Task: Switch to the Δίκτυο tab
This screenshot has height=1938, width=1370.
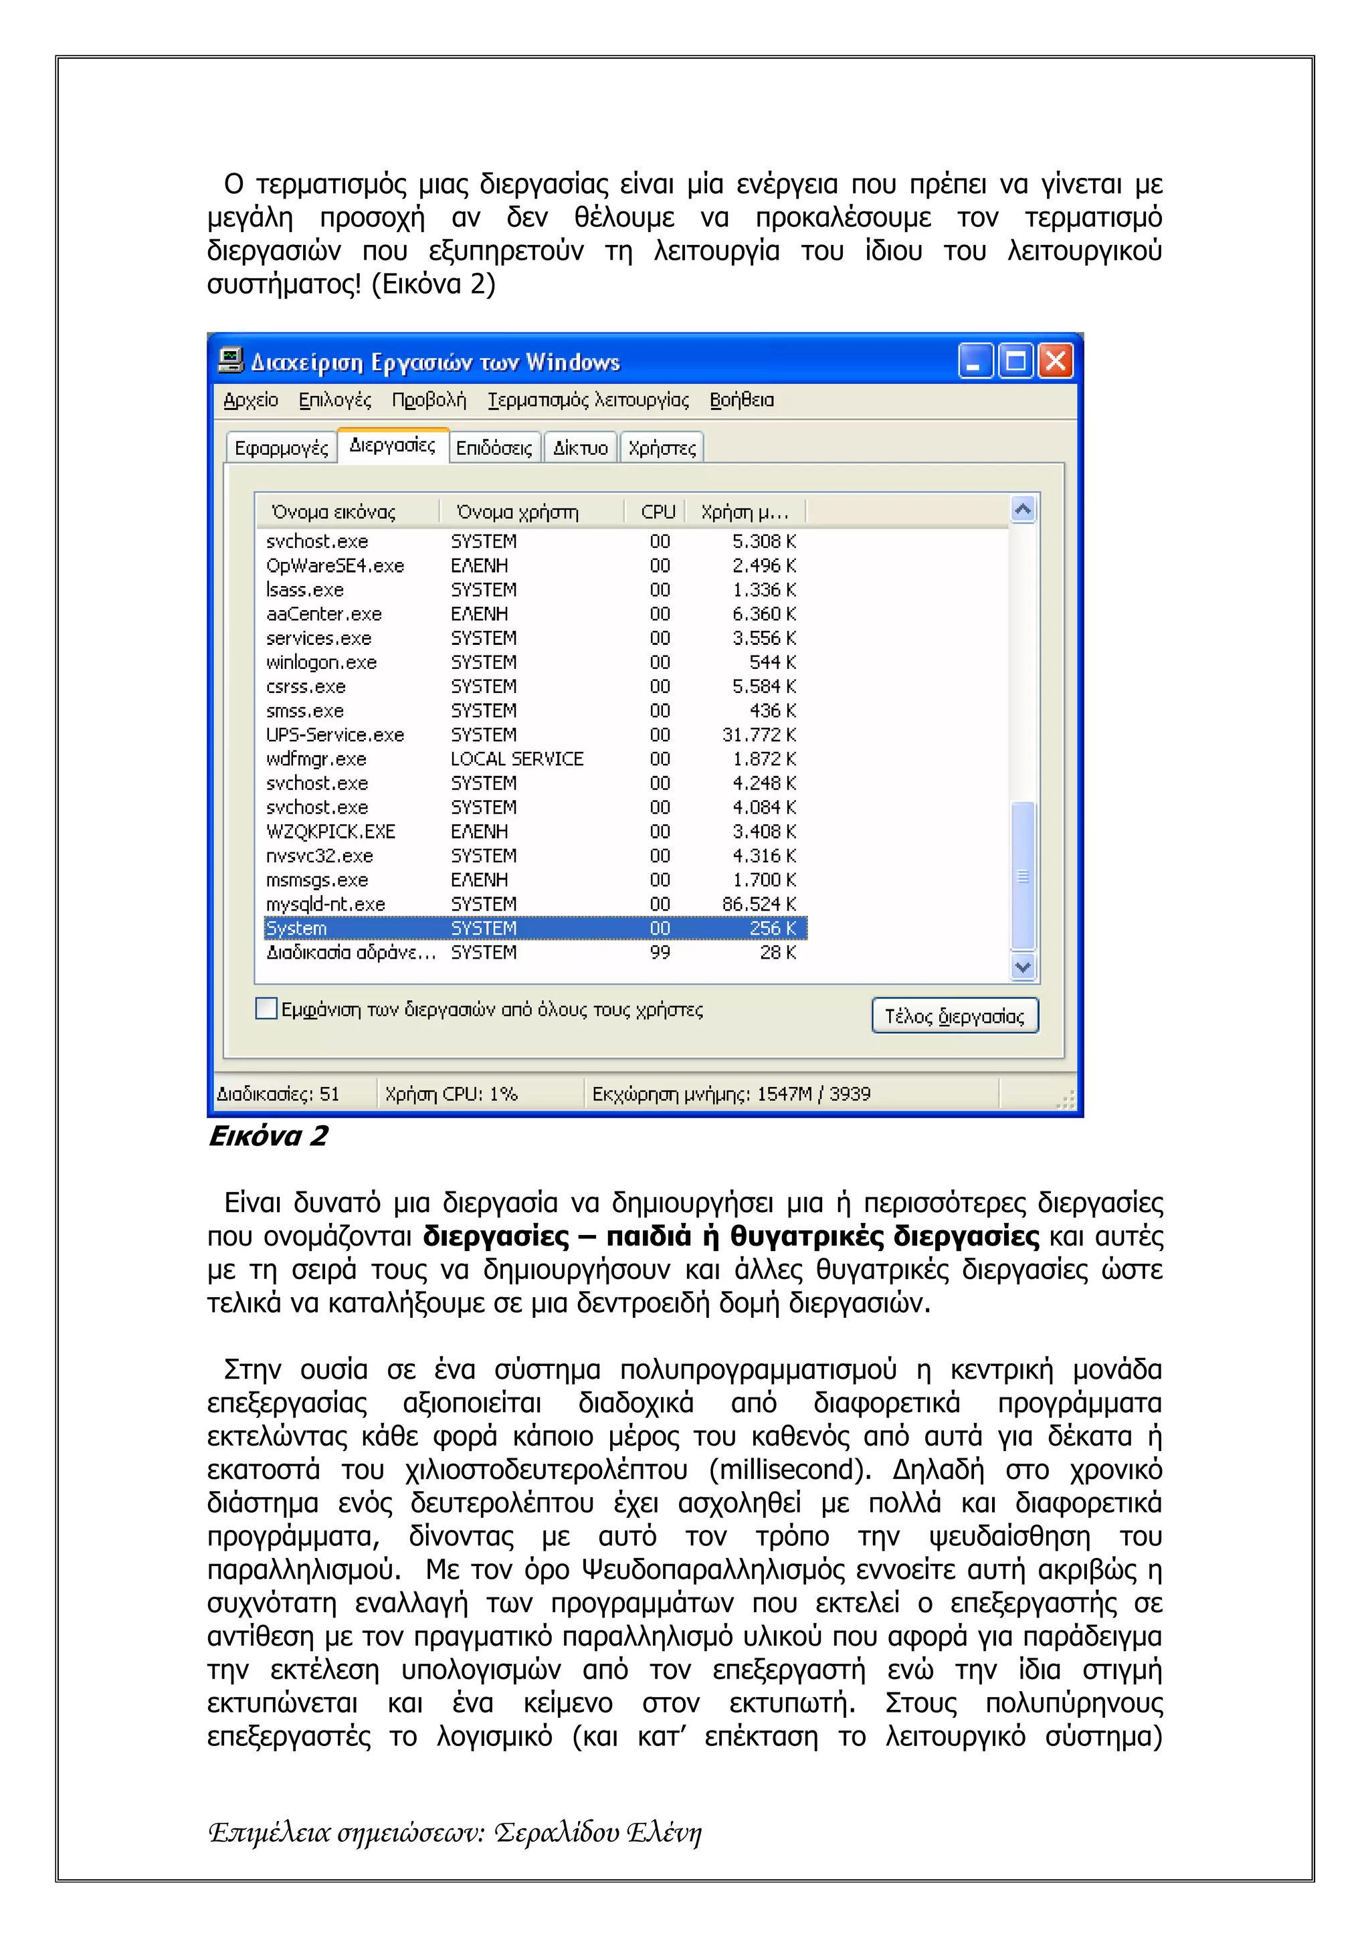Action: click(x=580, y=448)
